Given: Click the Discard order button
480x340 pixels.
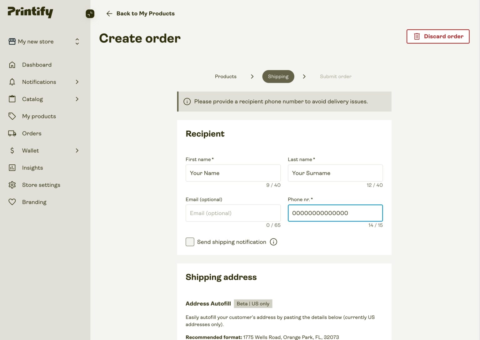Looking at the screenshot, I should coord(437,36).
